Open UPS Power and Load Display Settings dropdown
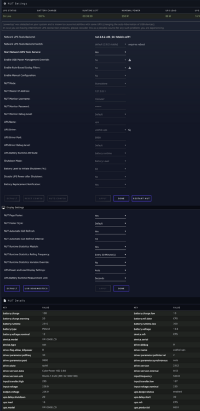This screenshot has height=411, width=200. click(x=110, y=271)
